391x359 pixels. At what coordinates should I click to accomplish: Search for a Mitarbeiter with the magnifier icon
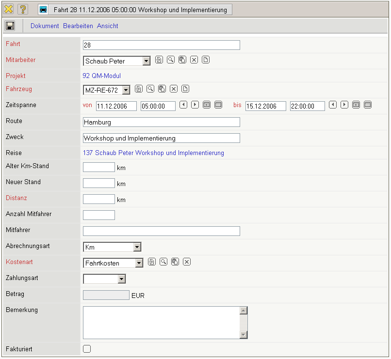(171, 60)
